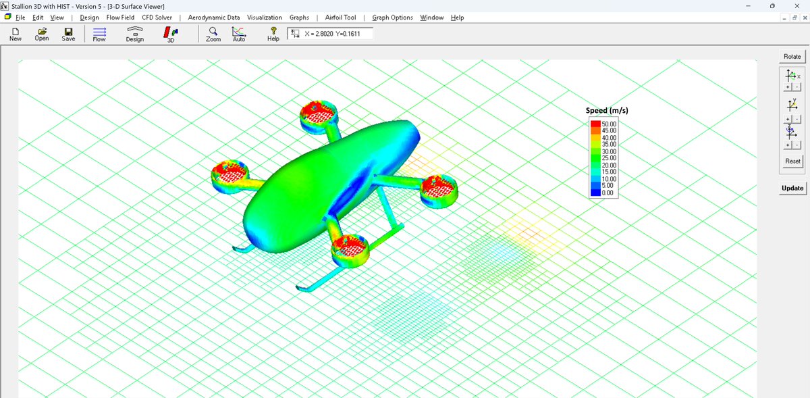Click the dark blue 0.00 legend color band
810x398 pixels.
pos(595,193)
